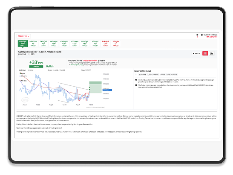233x175 pixels.
Task: Click the 75% Complete link
Action: click(212, 37)
